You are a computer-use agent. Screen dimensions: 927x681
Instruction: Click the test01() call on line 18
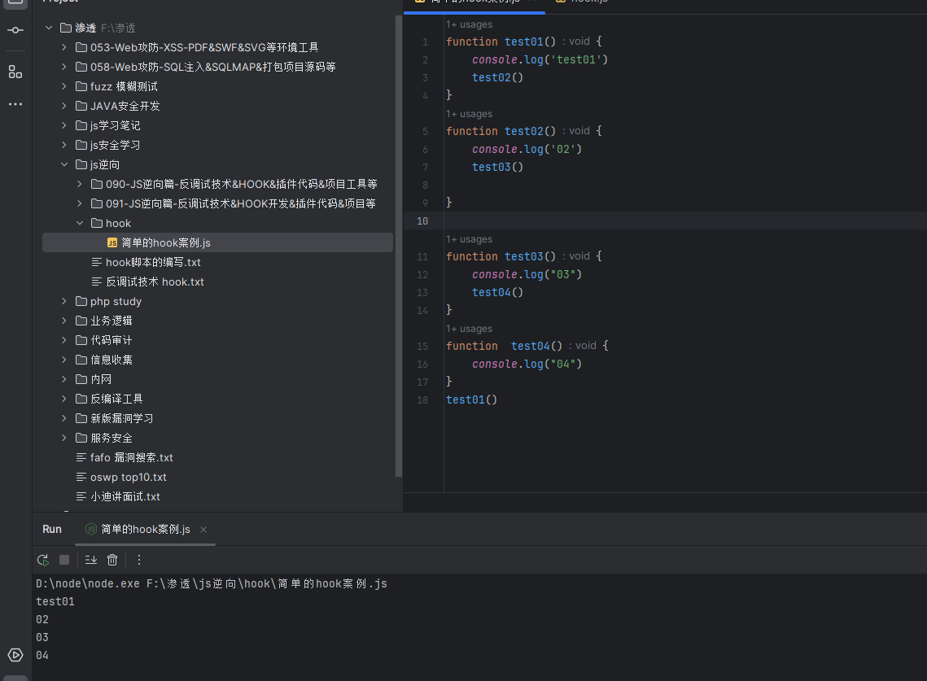tap(471, 399)
